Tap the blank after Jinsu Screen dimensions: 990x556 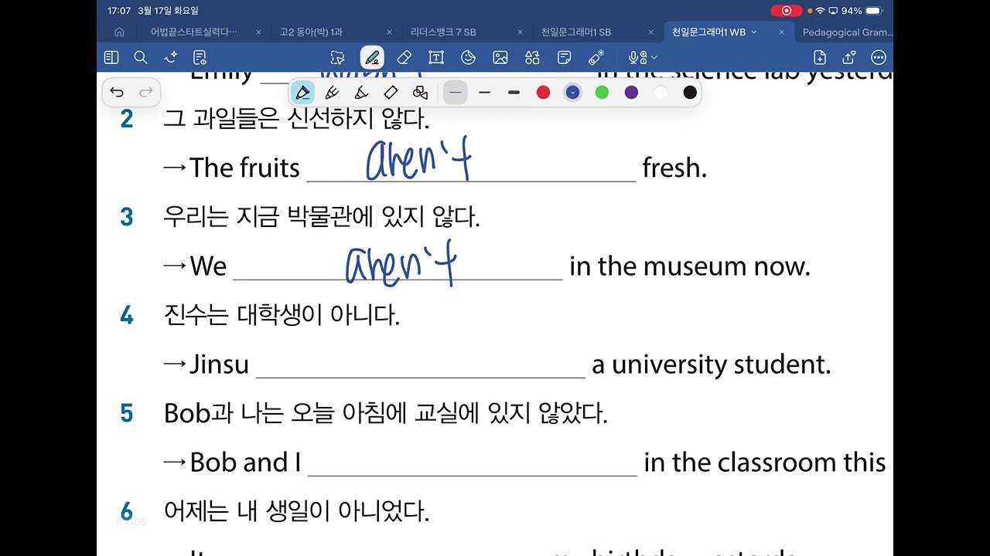420,364
